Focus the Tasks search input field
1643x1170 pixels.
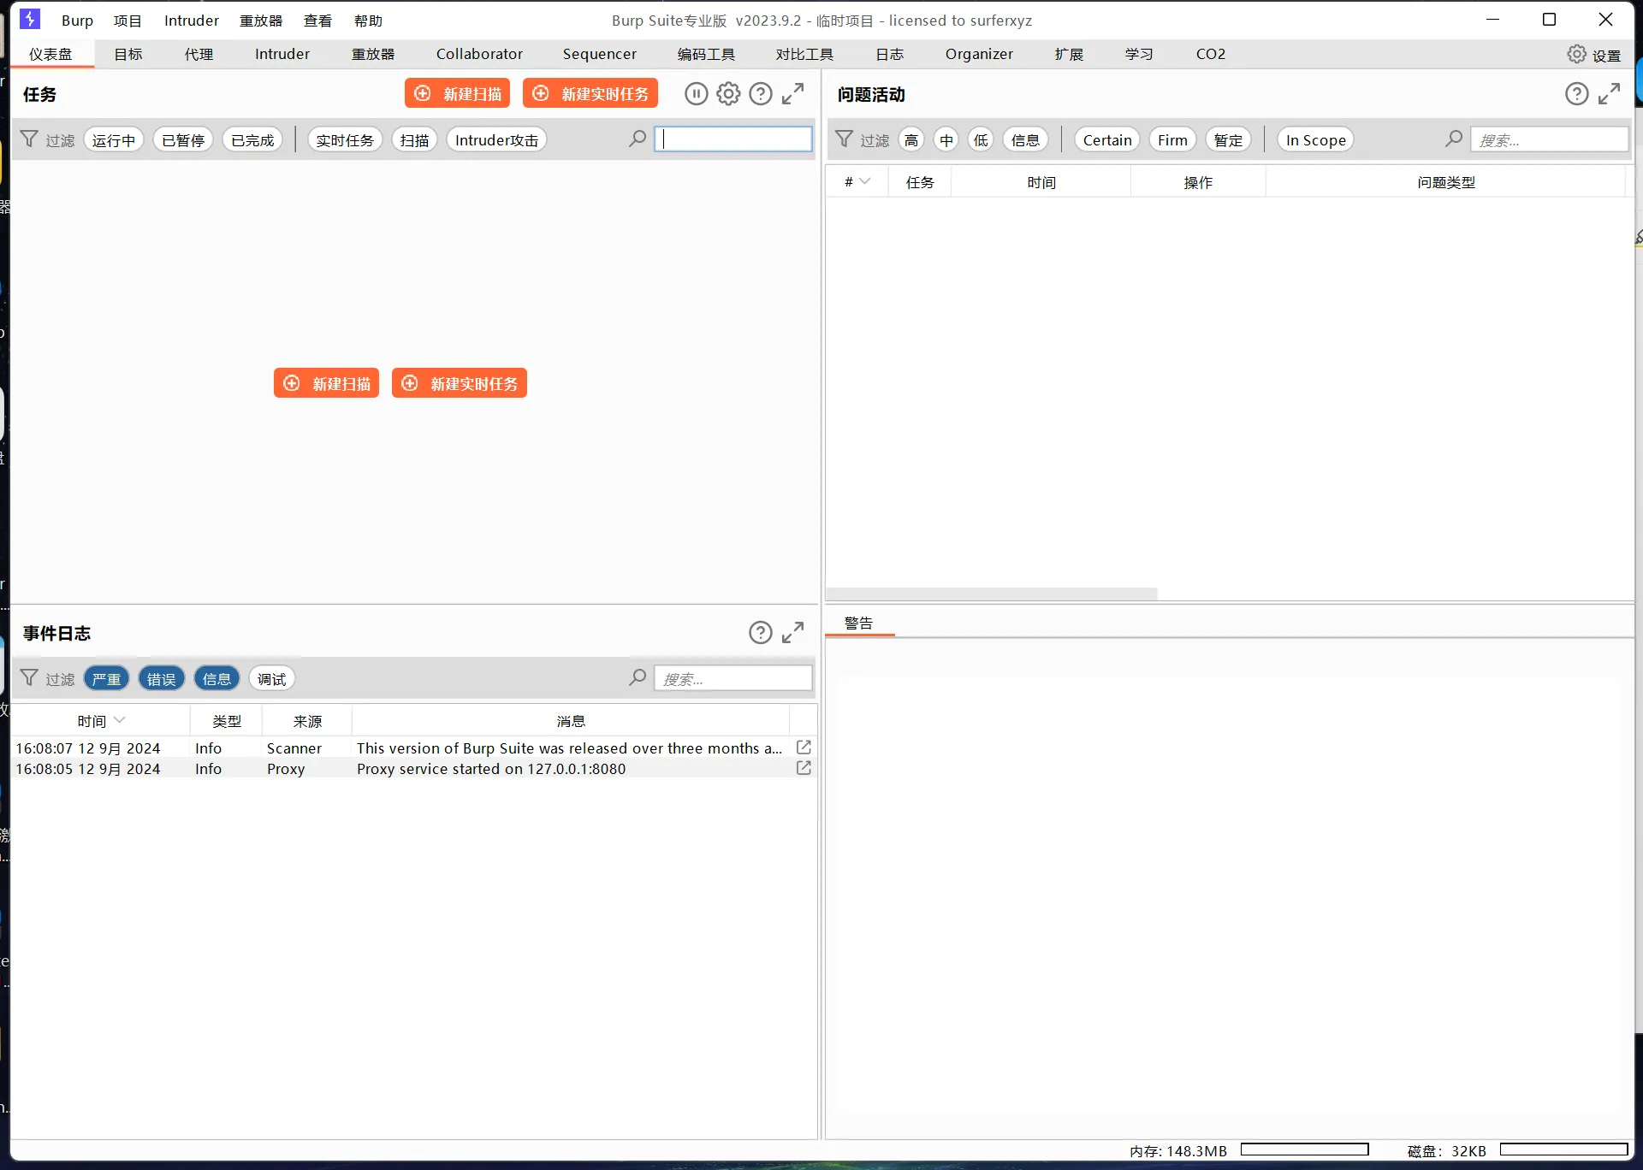(x=733, y=139)
